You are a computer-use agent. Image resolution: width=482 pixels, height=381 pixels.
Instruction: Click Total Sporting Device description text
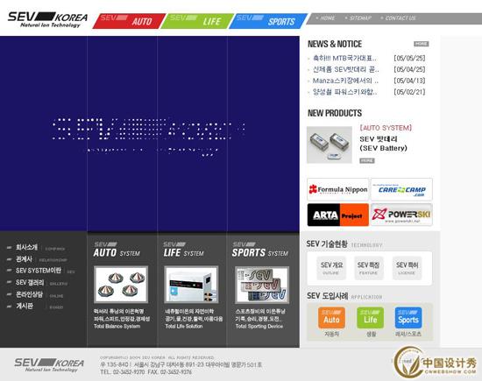(x=260, y=319)
